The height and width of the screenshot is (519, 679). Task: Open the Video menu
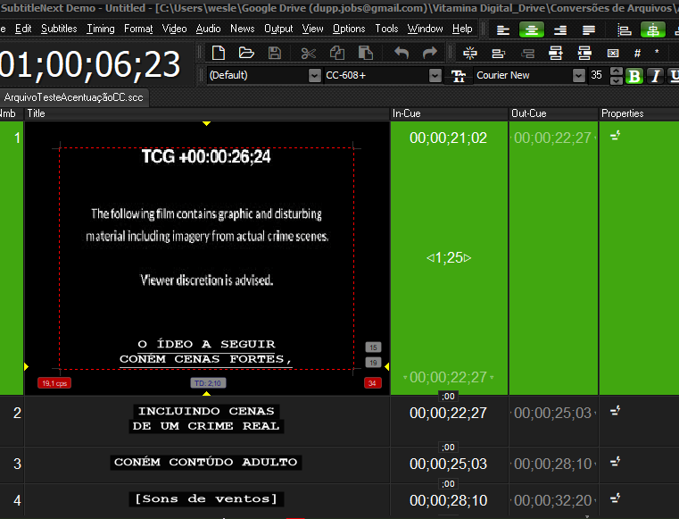174,29
